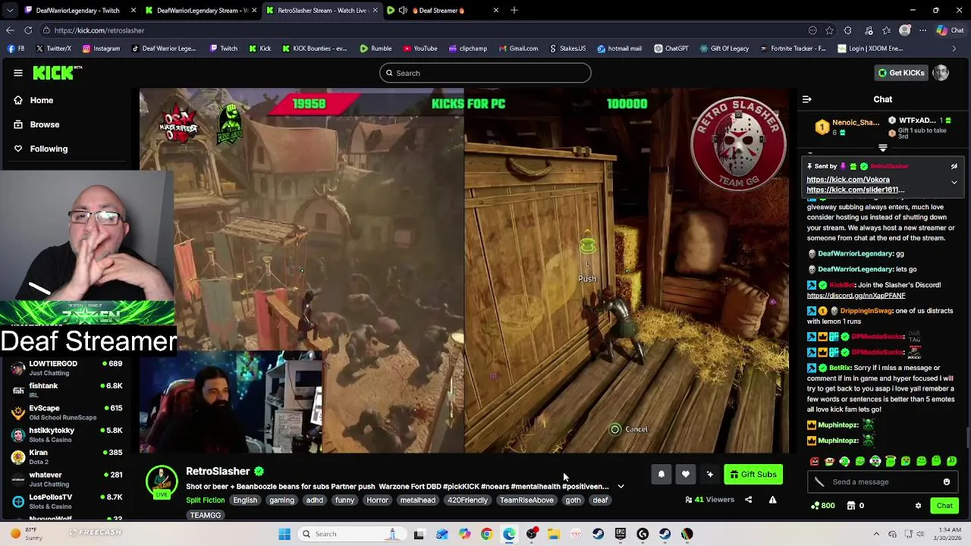Report stream via warning triangle icon
The height and width of the screenshot is (546, 971).
click(772, 500)
